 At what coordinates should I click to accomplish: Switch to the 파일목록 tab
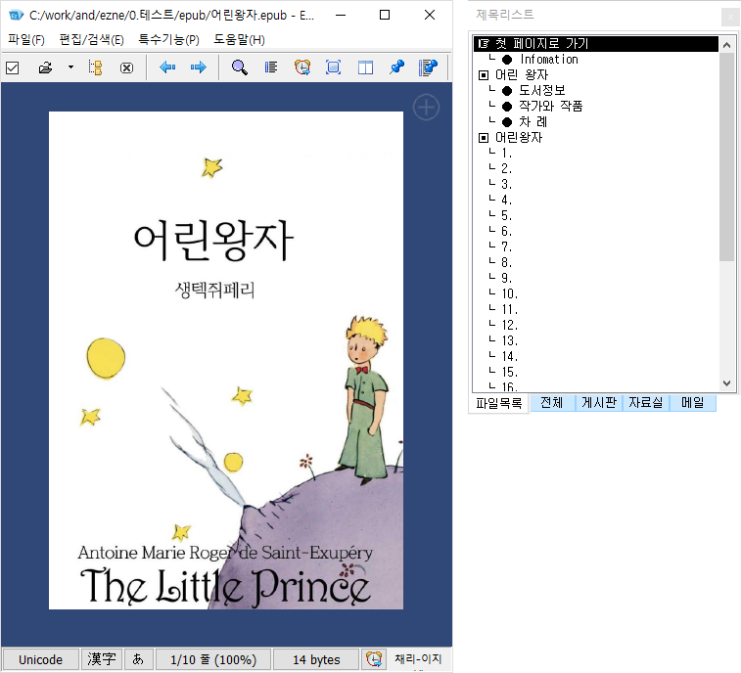pos(498,403)
